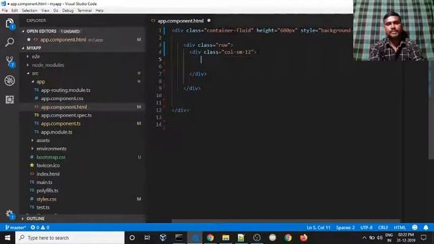The width and height of the screenshot is (434, 244).
Task: Open the volume tray icon
Action: tap(380, 238)
